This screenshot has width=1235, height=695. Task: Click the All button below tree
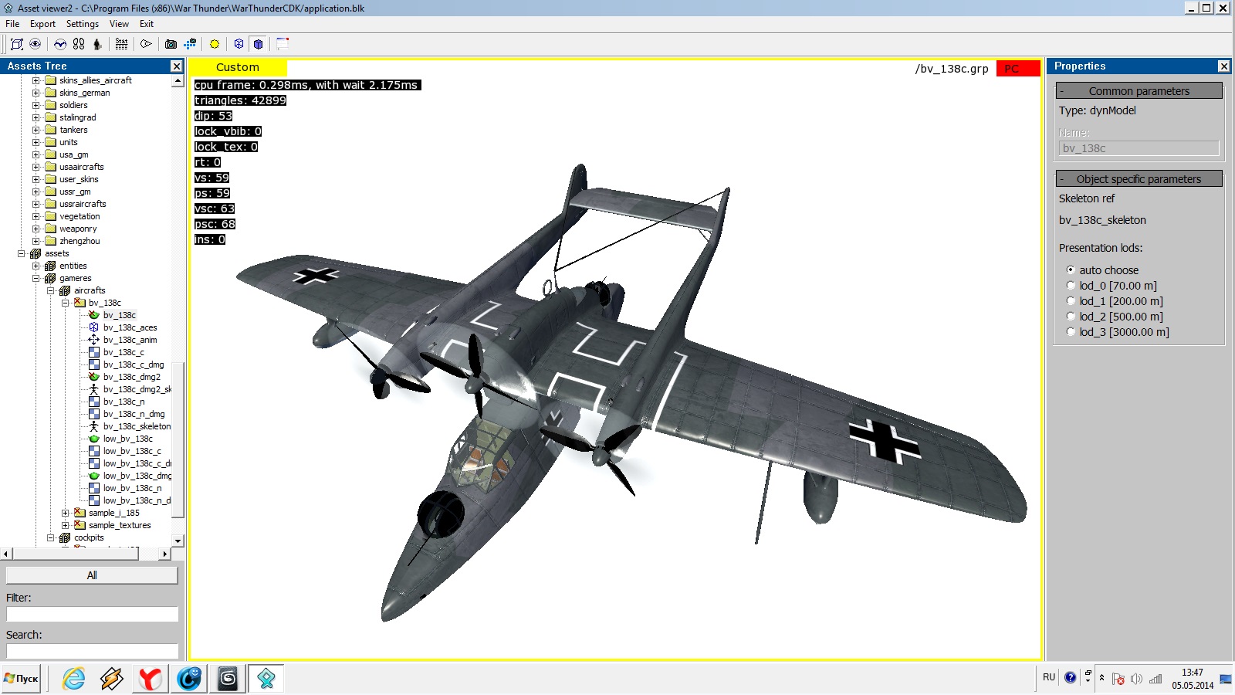point(92,575)
